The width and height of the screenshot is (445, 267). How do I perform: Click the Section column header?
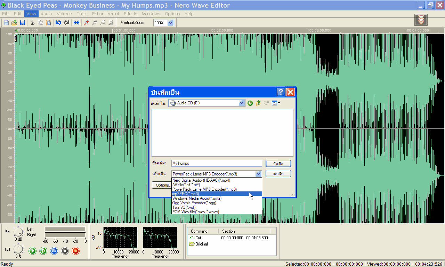tap(244, 231)
